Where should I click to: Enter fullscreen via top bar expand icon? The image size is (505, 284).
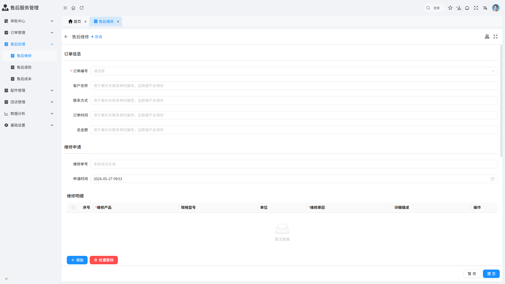(x=476, y=8)
